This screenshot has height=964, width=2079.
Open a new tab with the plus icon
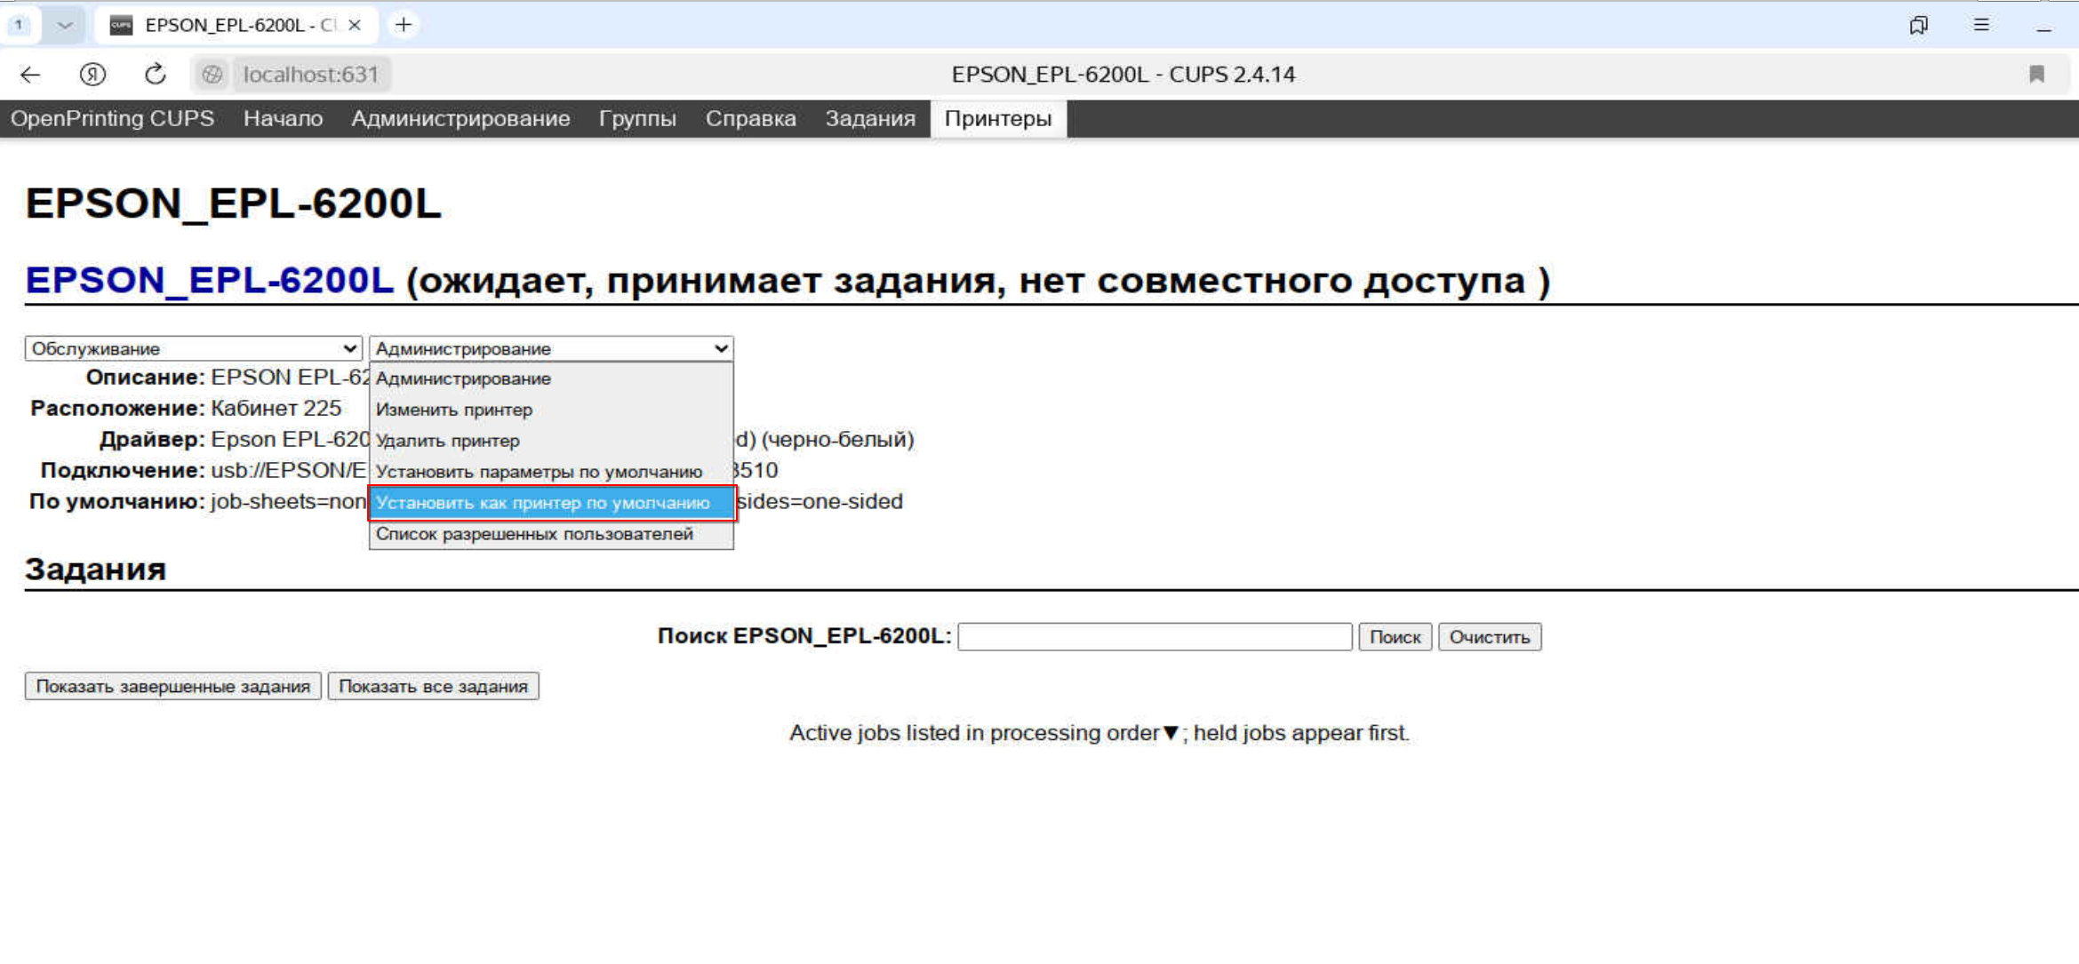click(404, 25)
